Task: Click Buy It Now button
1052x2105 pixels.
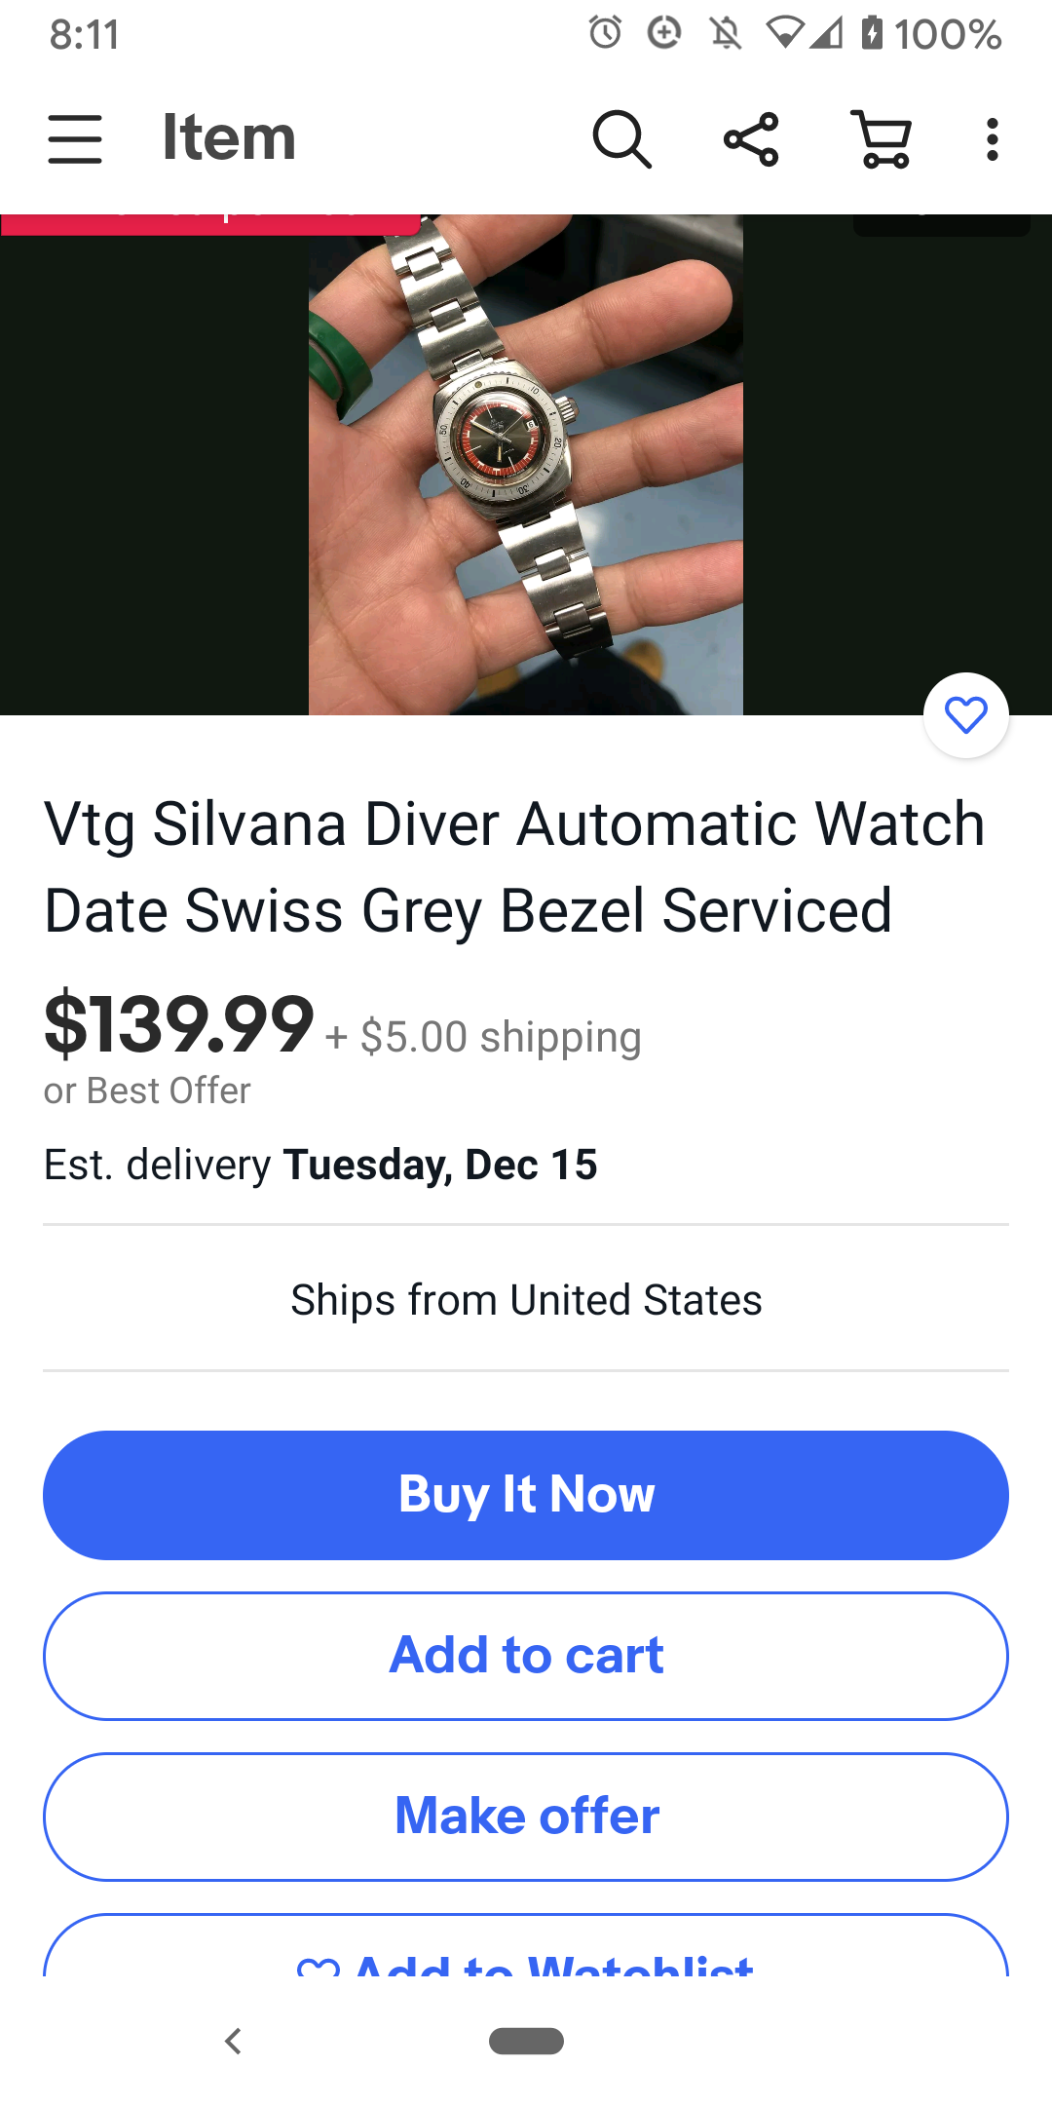Action: 526,1495
